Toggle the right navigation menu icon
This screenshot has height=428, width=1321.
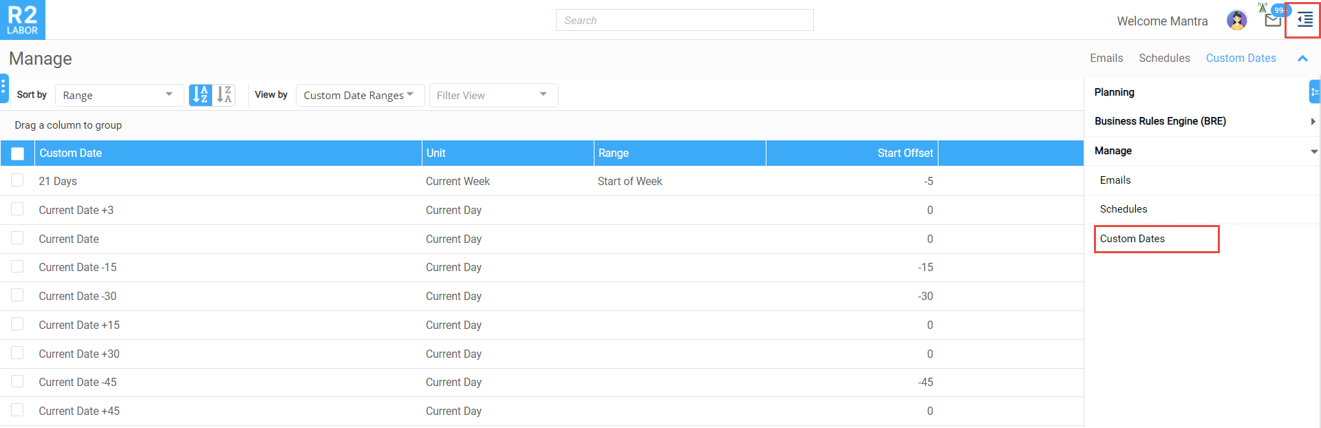click(x=1304, y=21)
